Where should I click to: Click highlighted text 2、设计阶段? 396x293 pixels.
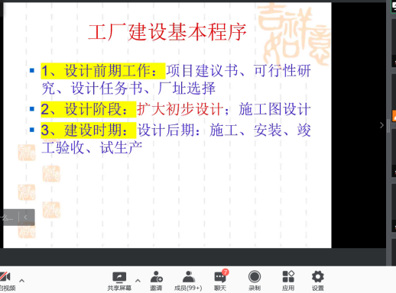(x=89, y=109)
